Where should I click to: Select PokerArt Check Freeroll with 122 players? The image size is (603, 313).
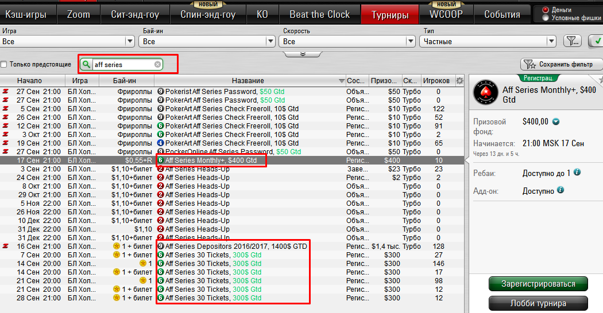[x=232, y=109]
